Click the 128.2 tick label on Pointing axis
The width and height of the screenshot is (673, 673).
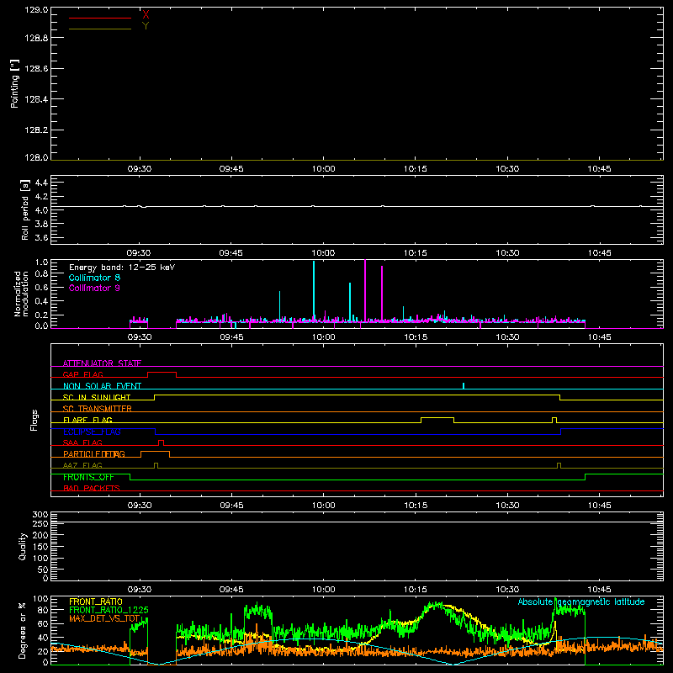click(36, 130)
